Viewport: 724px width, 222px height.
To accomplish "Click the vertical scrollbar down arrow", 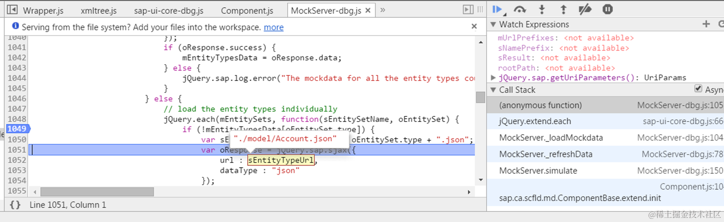I will [481, 180].
